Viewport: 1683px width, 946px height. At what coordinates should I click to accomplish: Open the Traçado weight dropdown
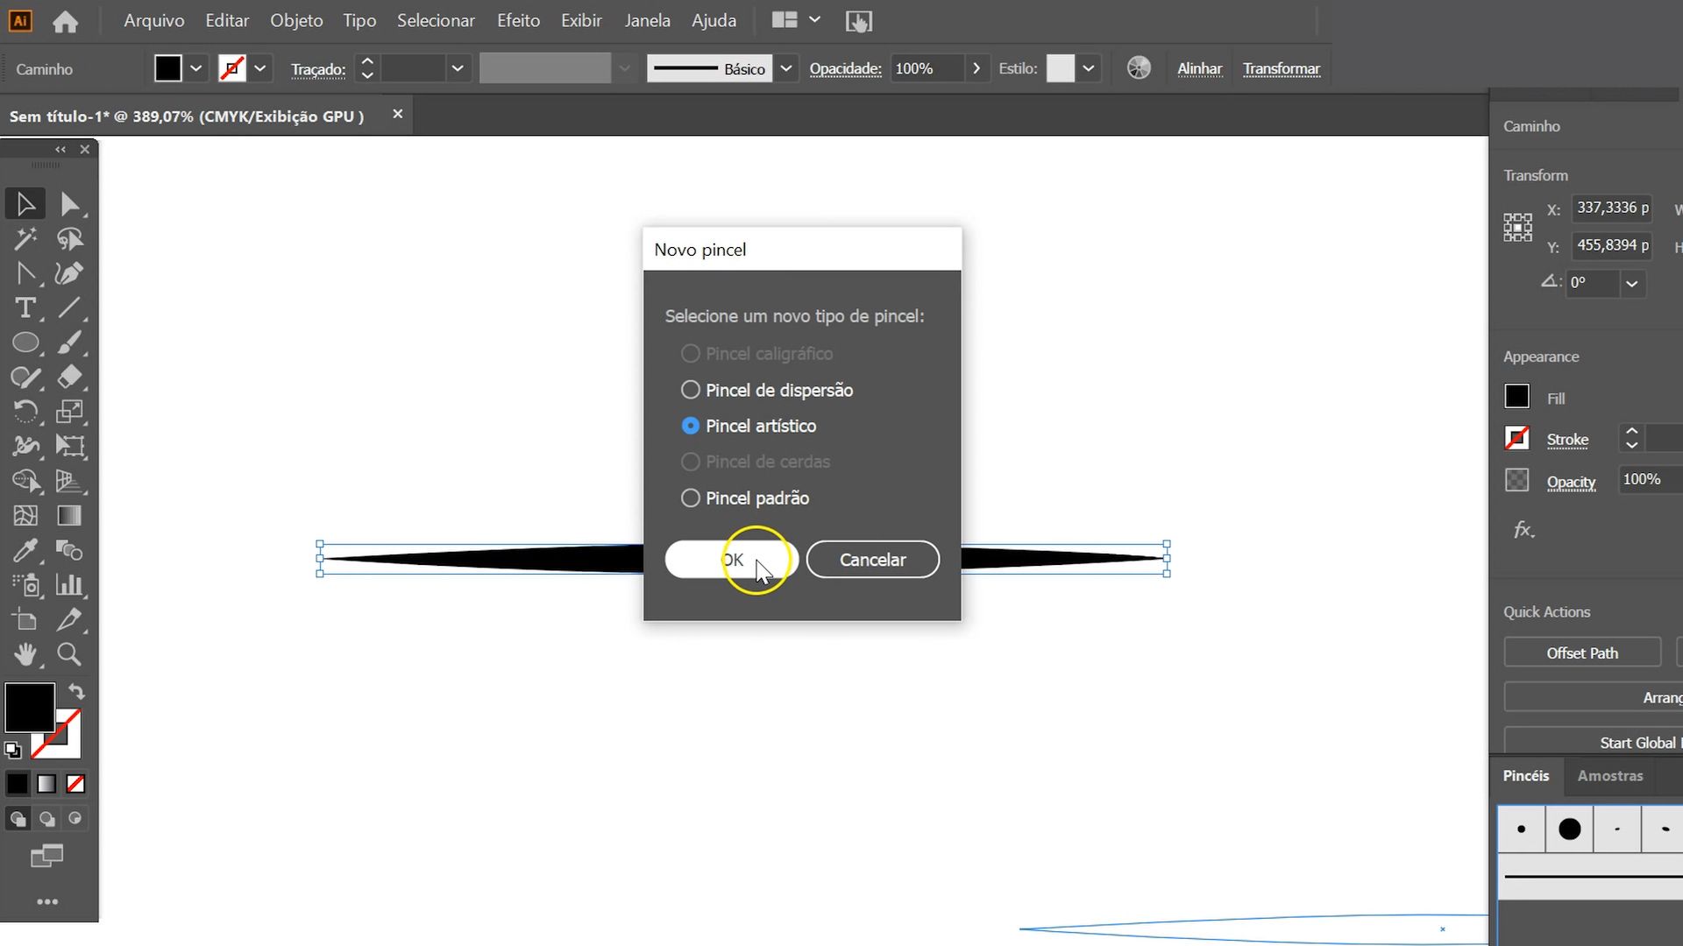click(457, 68)
